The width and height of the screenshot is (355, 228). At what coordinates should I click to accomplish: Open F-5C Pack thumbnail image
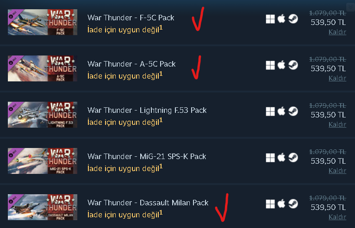tap(43, 22)
